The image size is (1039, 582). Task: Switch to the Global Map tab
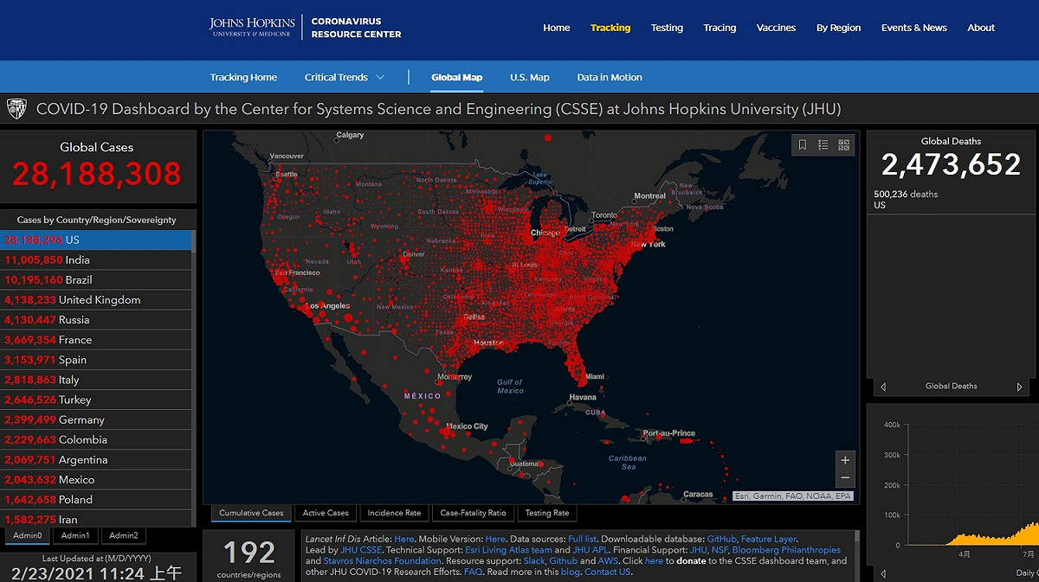(457, 77)
